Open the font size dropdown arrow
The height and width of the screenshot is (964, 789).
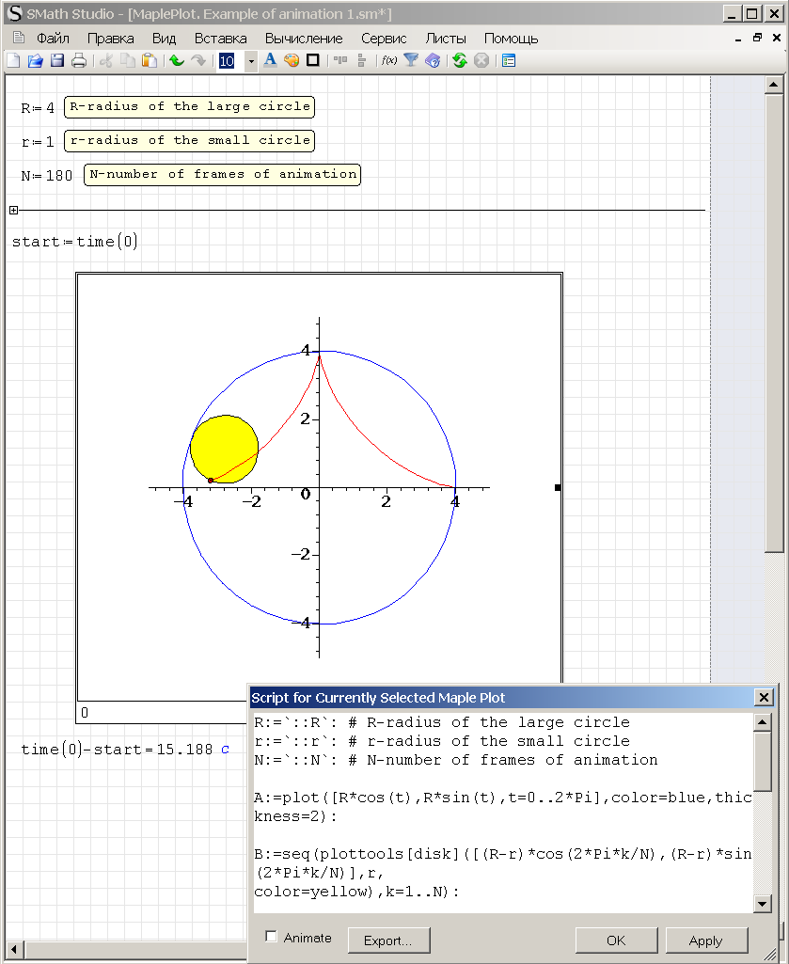click(x=251, y=61)
